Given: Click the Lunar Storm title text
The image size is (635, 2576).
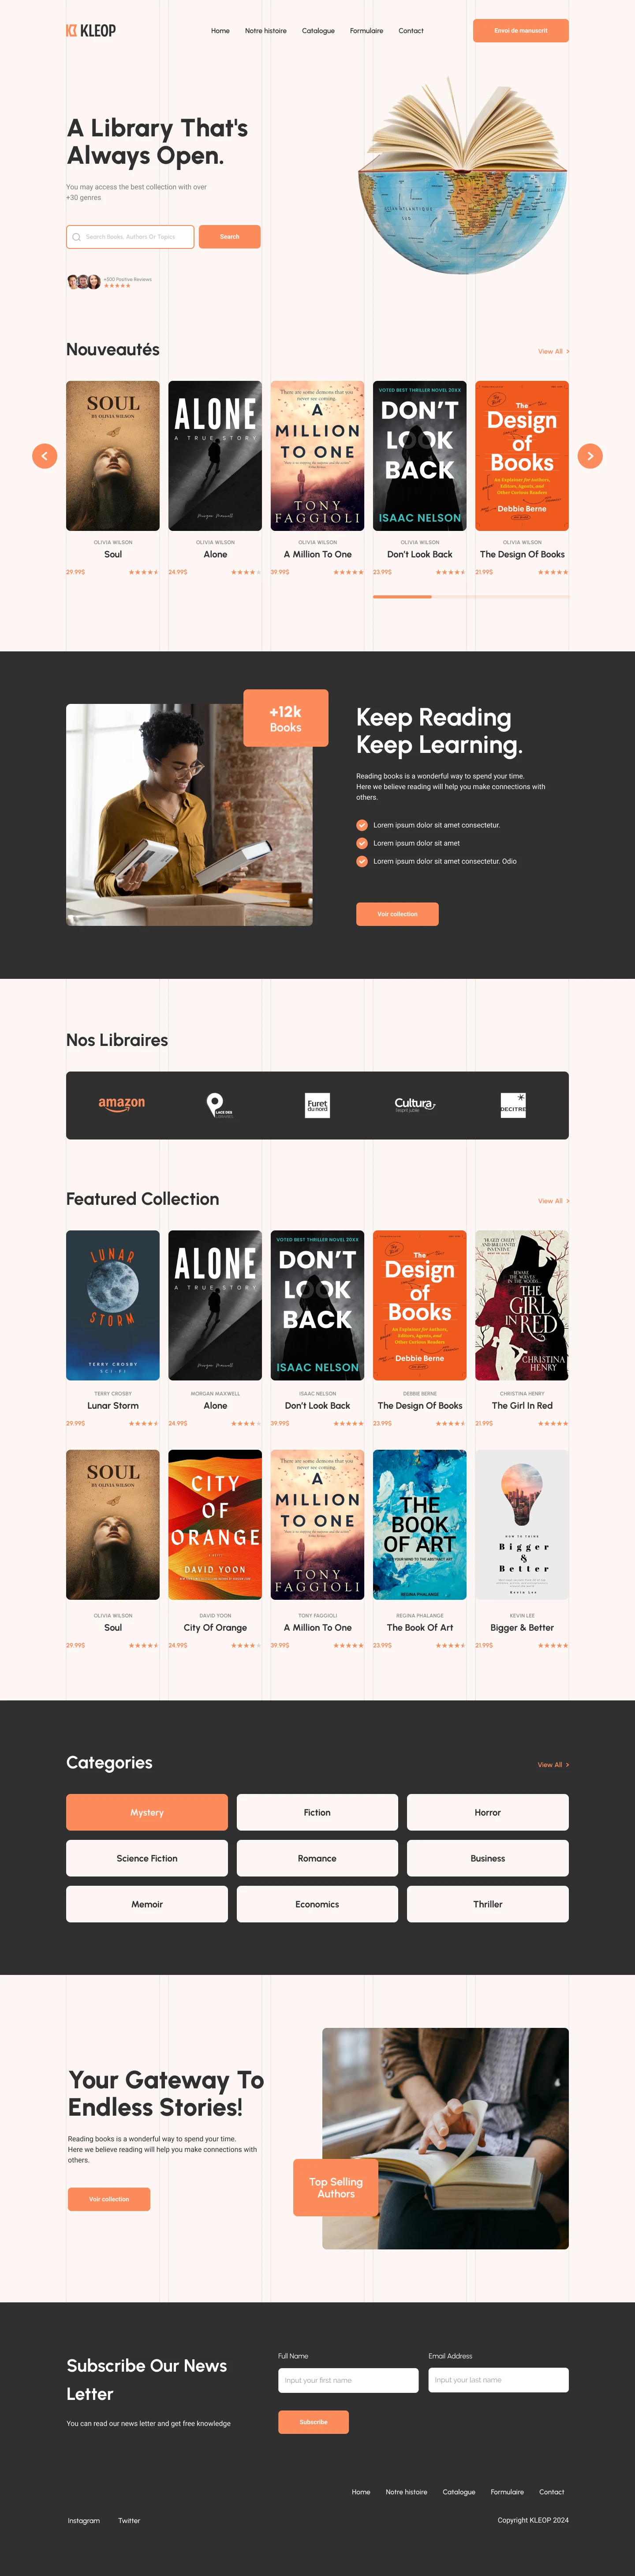Looking at the screenshot, I should pyautogui.click(x=113, y=1405).
